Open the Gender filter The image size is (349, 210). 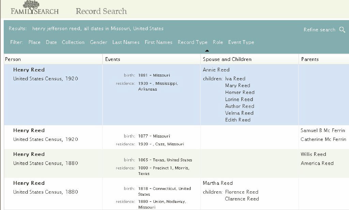pos(98,42)
